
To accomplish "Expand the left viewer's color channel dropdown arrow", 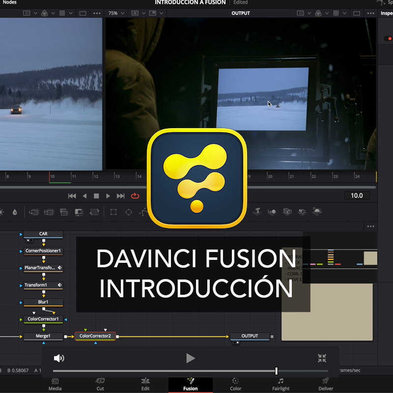I will (53, 13).
